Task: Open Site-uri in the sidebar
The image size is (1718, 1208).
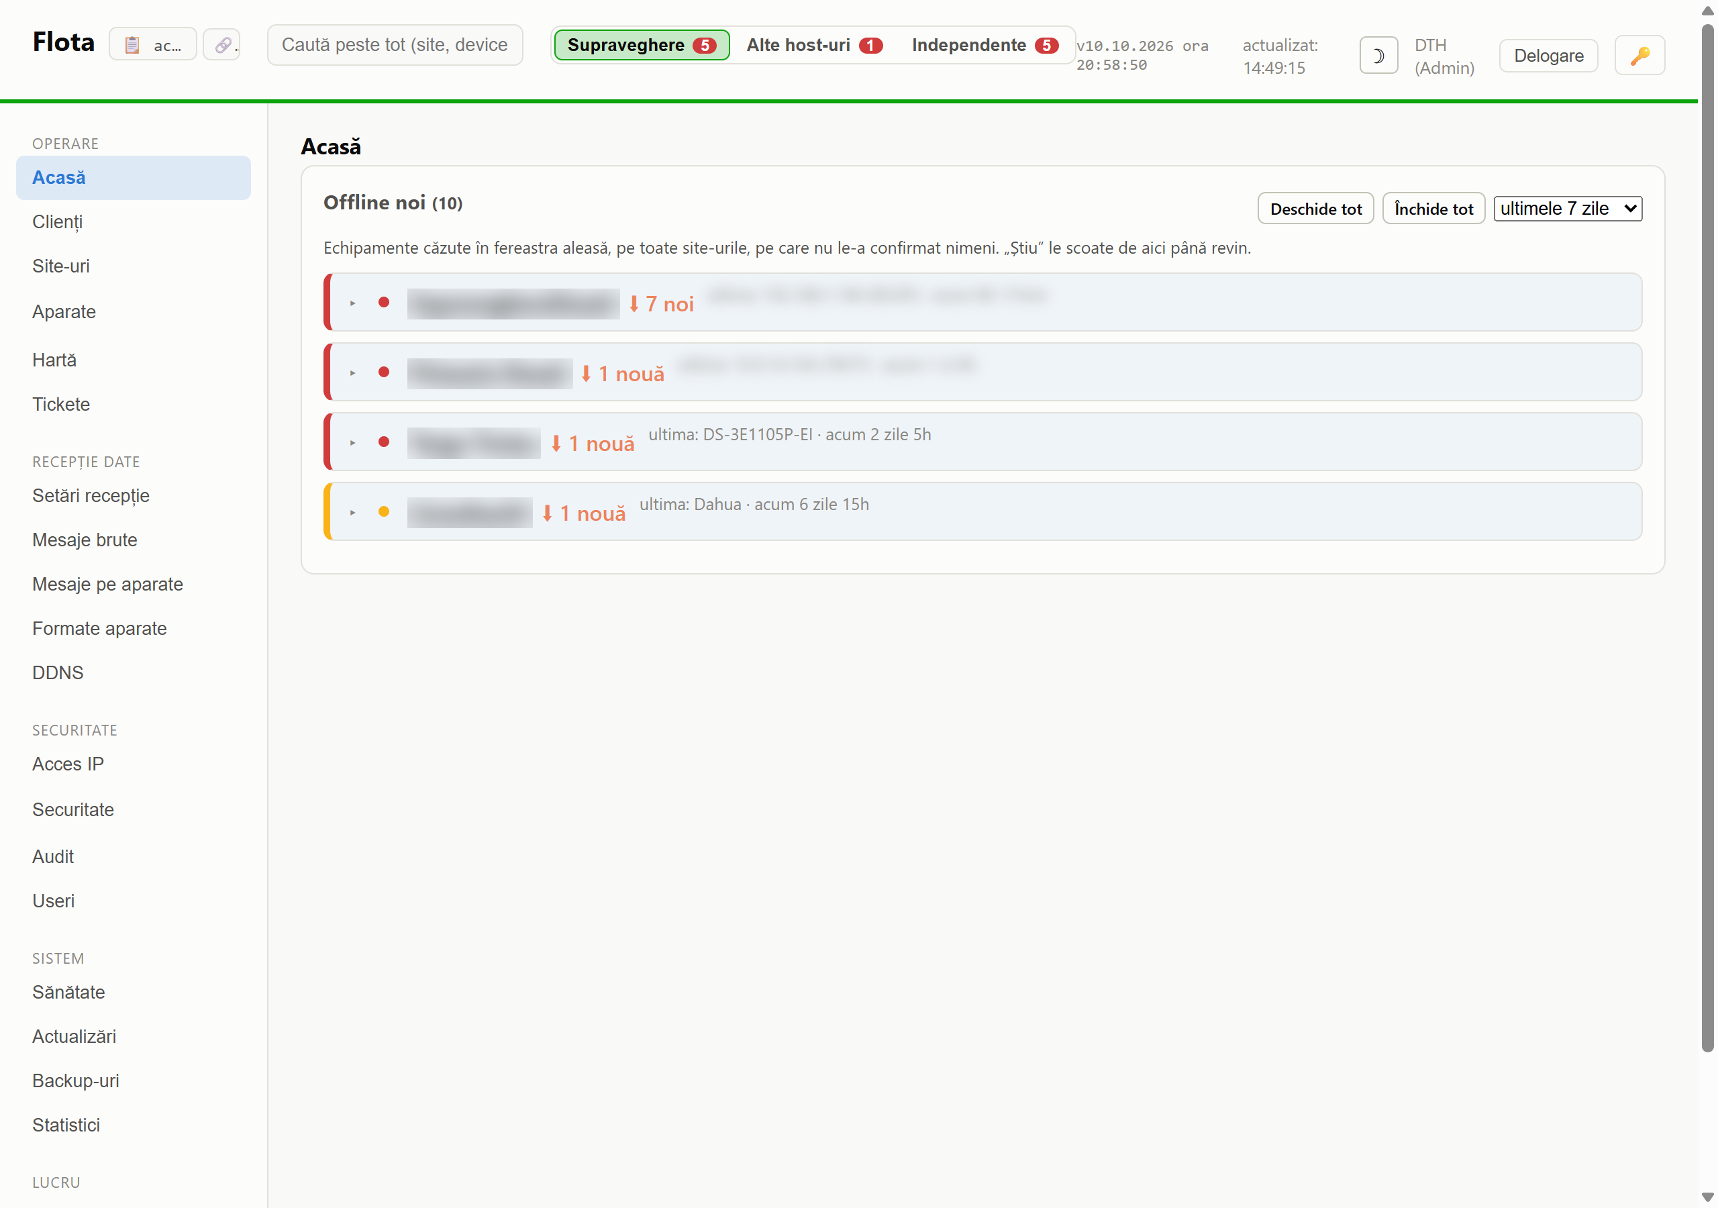Action: click(x=133, y=266)
